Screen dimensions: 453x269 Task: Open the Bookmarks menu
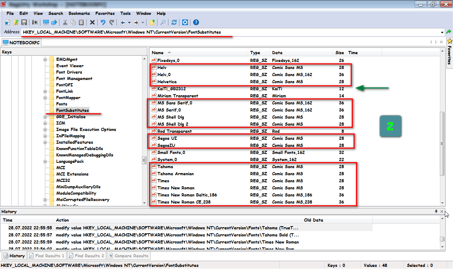click(80, 13)
